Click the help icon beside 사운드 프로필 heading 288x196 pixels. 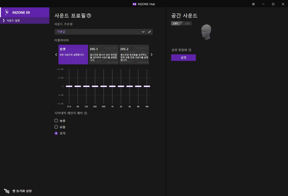point(89,16)
